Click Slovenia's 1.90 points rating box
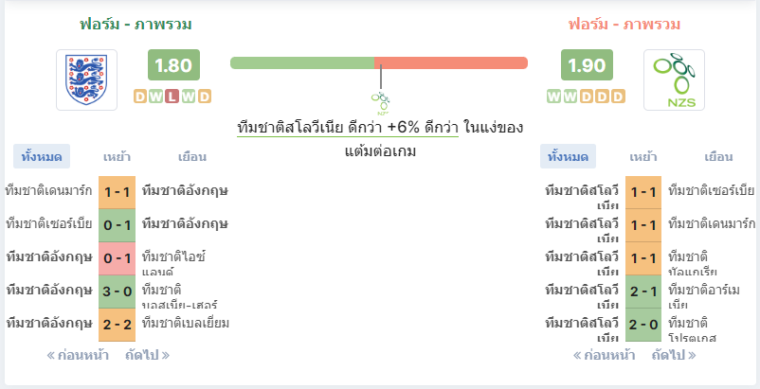 (x=587, y=64)
